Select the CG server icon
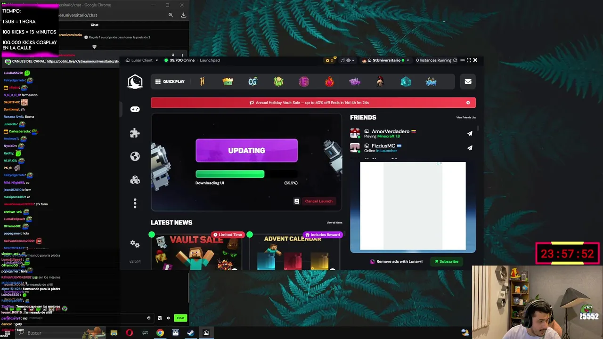 tap(253, 81)
